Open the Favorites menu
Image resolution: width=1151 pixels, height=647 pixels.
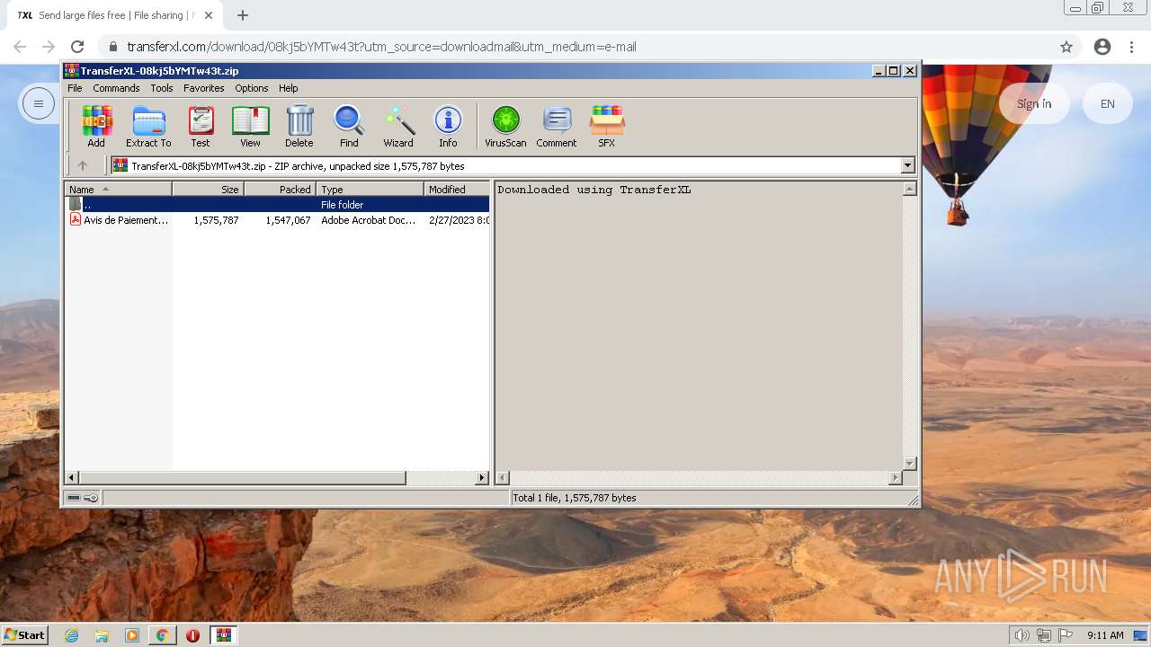(x=204, y=88)
